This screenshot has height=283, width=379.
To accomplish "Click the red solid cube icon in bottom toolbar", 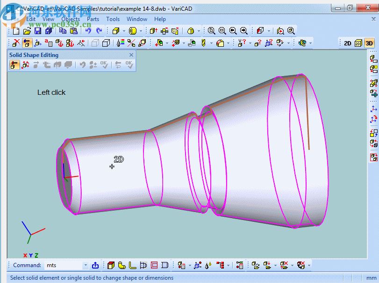I will coord(111,265).
